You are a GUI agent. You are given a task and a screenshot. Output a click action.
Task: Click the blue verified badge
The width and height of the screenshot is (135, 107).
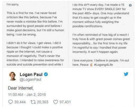point(46,74)
